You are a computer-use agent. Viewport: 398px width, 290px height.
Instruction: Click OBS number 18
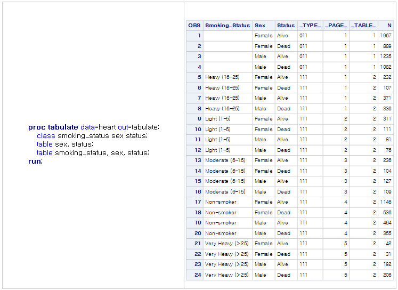tap(198, 213)
